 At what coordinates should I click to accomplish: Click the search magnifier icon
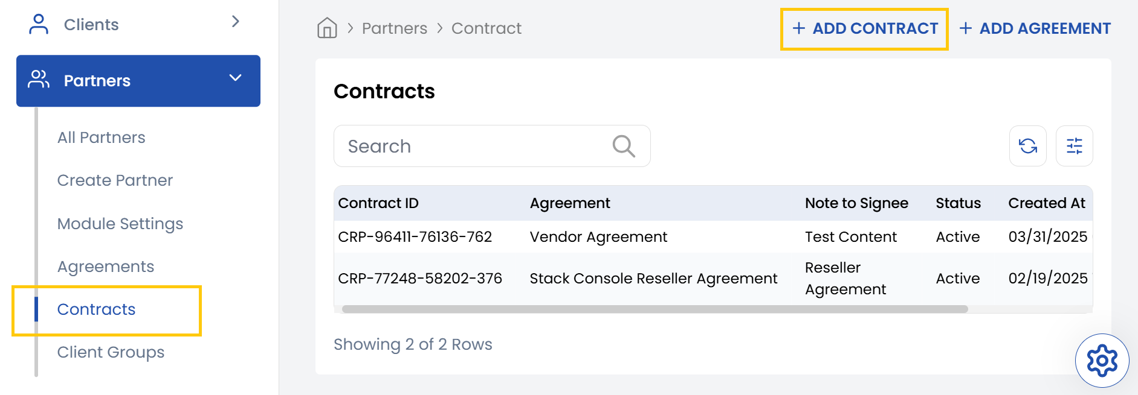[x=623, y=146]
